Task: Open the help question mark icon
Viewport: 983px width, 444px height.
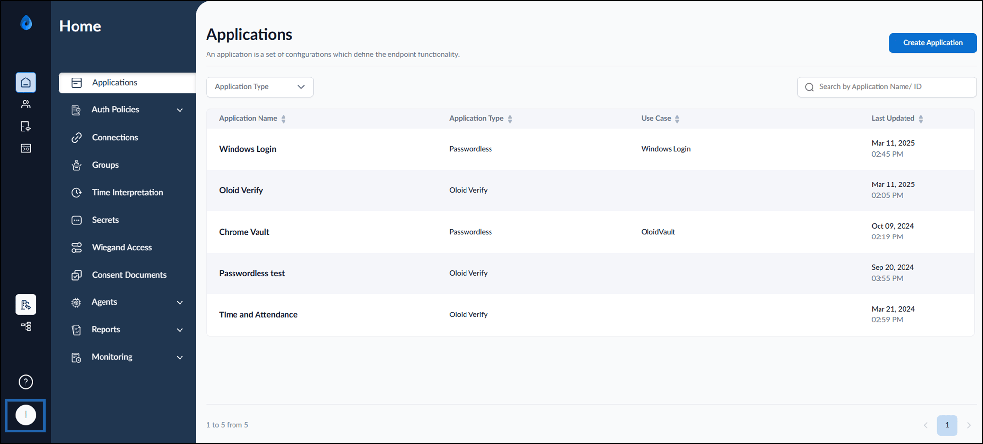Action: click(x=26, y=382)
